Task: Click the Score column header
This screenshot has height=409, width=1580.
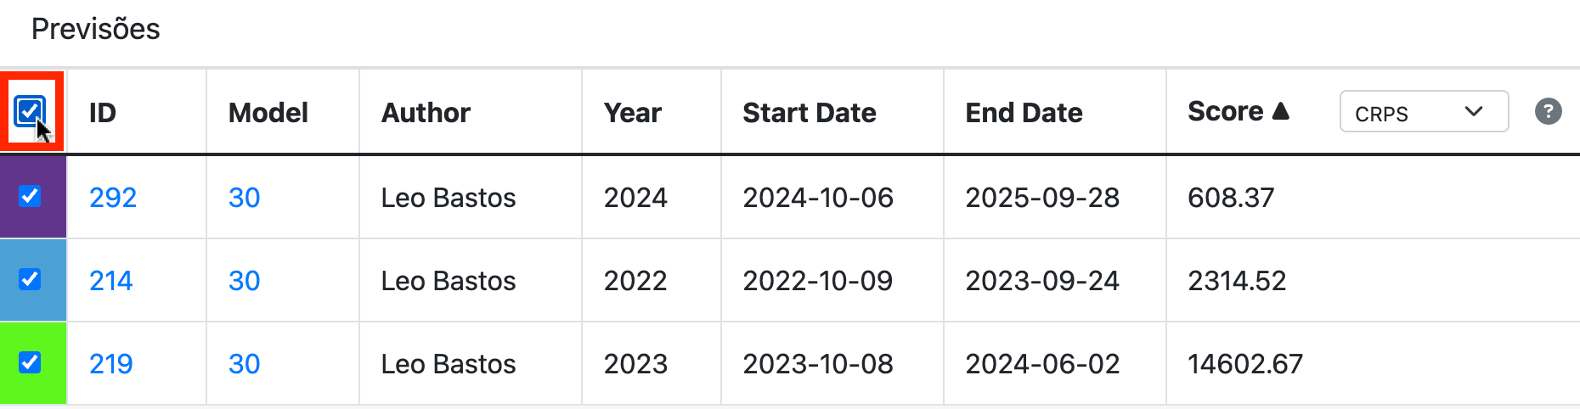Action: coord(1226,111)
